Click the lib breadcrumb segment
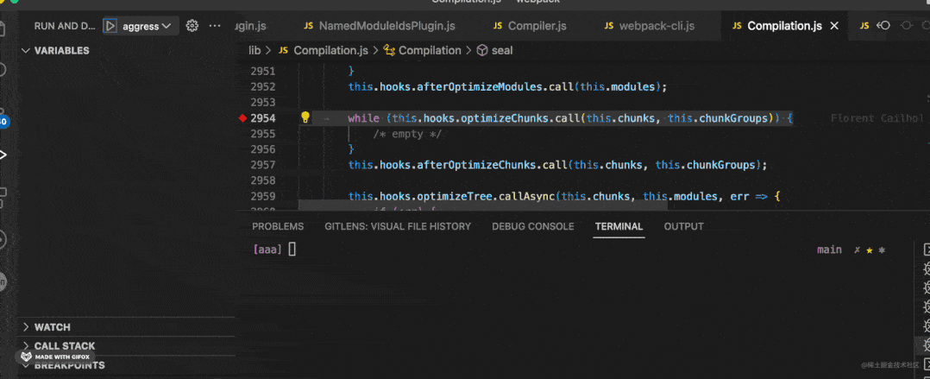Screen dimensions: 930x379 pos(254,50)
